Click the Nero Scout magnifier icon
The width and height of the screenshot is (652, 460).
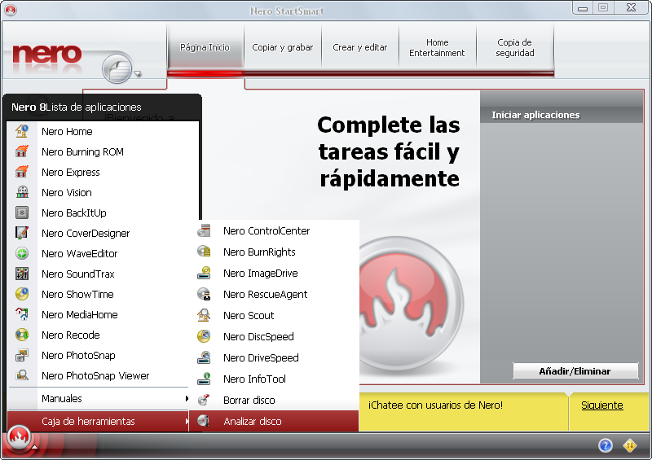click(x=204, y=315)
